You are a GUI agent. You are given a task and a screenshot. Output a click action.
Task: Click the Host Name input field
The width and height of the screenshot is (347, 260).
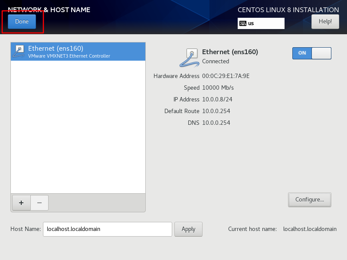coord(108,229)
